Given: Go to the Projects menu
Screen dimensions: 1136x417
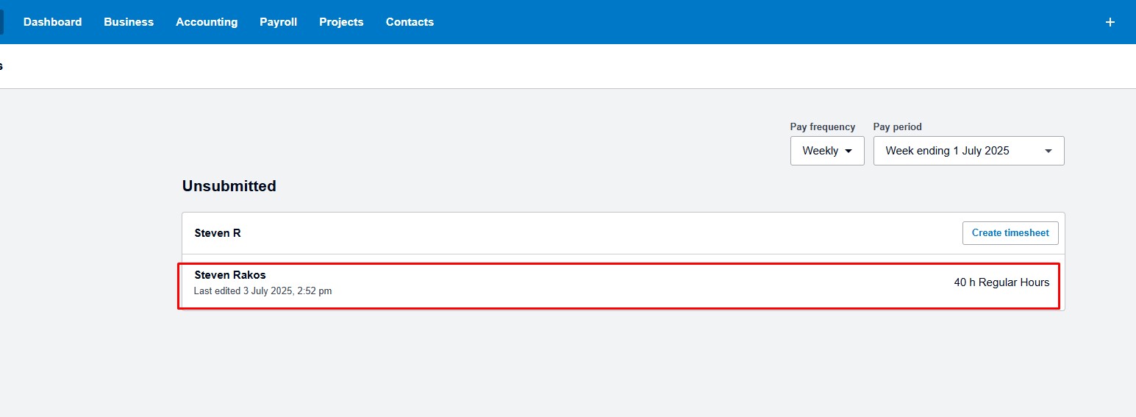Looking at the screenshot, I should point(341,22).
